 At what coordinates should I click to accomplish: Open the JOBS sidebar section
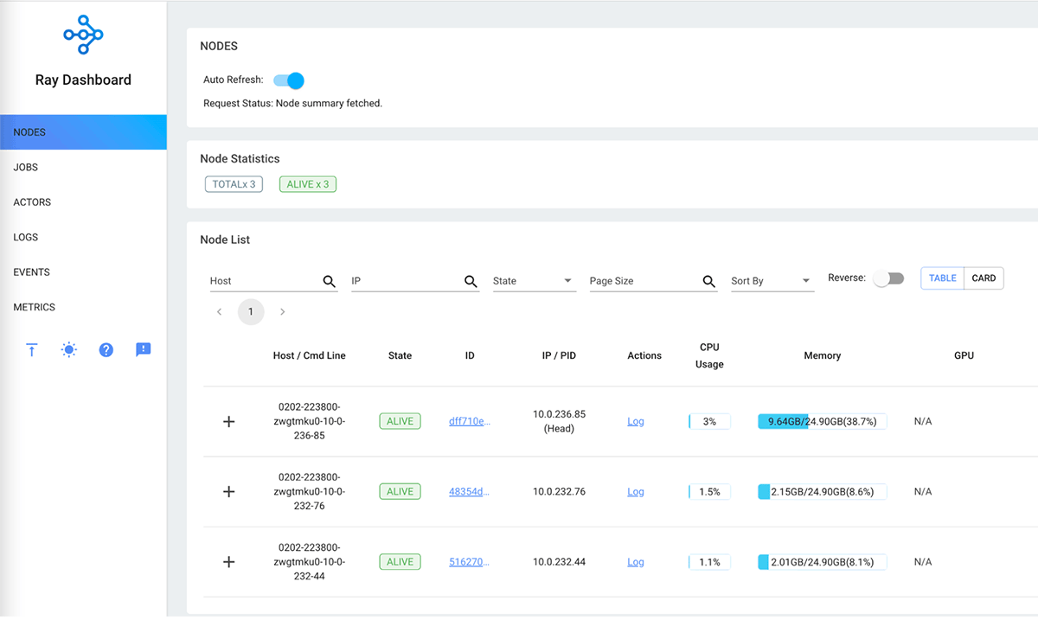26,168
